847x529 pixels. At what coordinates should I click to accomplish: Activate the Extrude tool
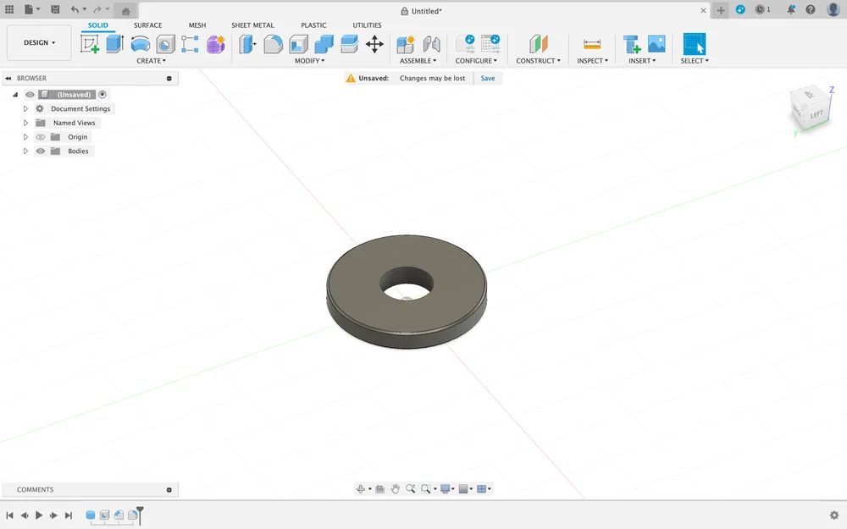pyautogui.click(x=114, y=44)
